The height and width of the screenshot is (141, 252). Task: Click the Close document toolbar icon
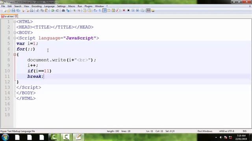tap(23, 11)
